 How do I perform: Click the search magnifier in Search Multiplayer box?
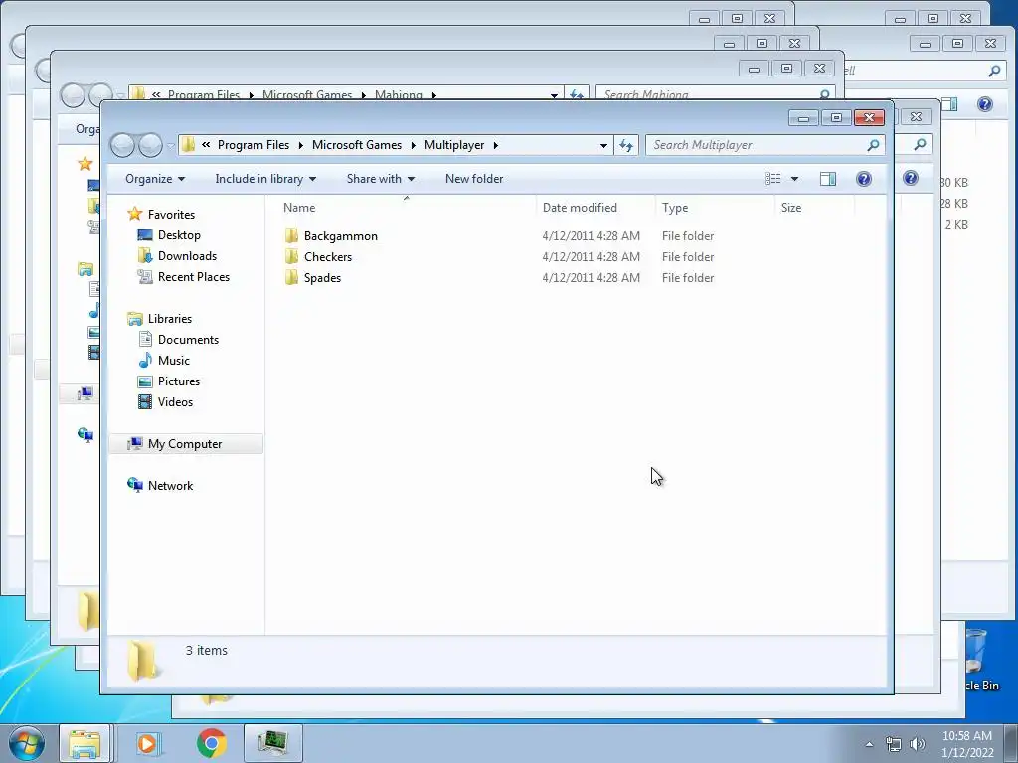[873, 145]
